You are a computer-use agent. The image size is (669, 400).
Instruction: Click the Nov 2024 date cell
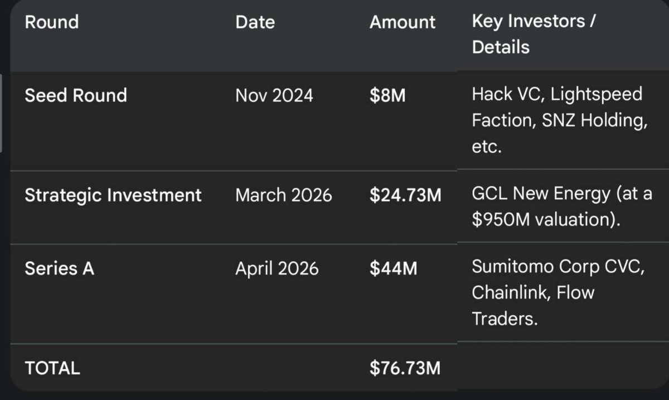pos(274,95)
